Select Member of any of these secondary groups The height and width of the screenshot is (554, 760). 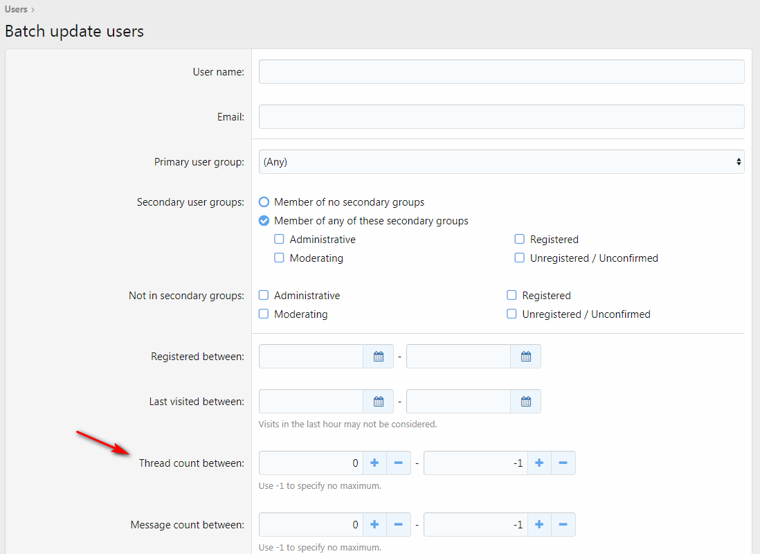pyautogui.click(x=264, y=221)
